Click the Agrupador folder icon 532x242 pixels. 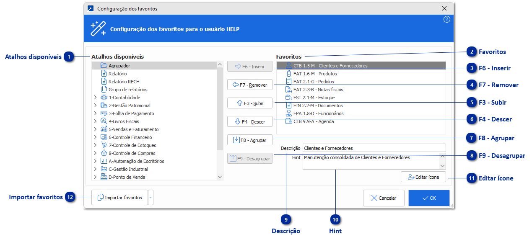[103, 66]
